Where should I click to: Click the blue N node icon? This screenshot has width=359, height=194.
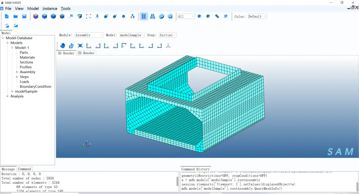click(71, 16)
